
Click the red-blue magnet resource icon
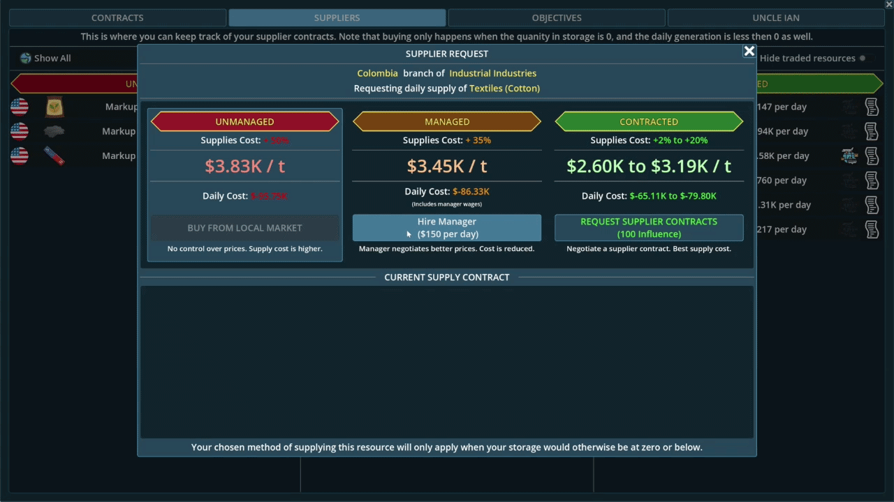(54, 155)
